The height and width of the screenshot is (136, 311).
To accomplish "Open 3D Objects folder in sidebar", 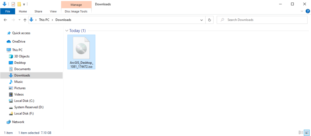I will [x=22, y=56].
